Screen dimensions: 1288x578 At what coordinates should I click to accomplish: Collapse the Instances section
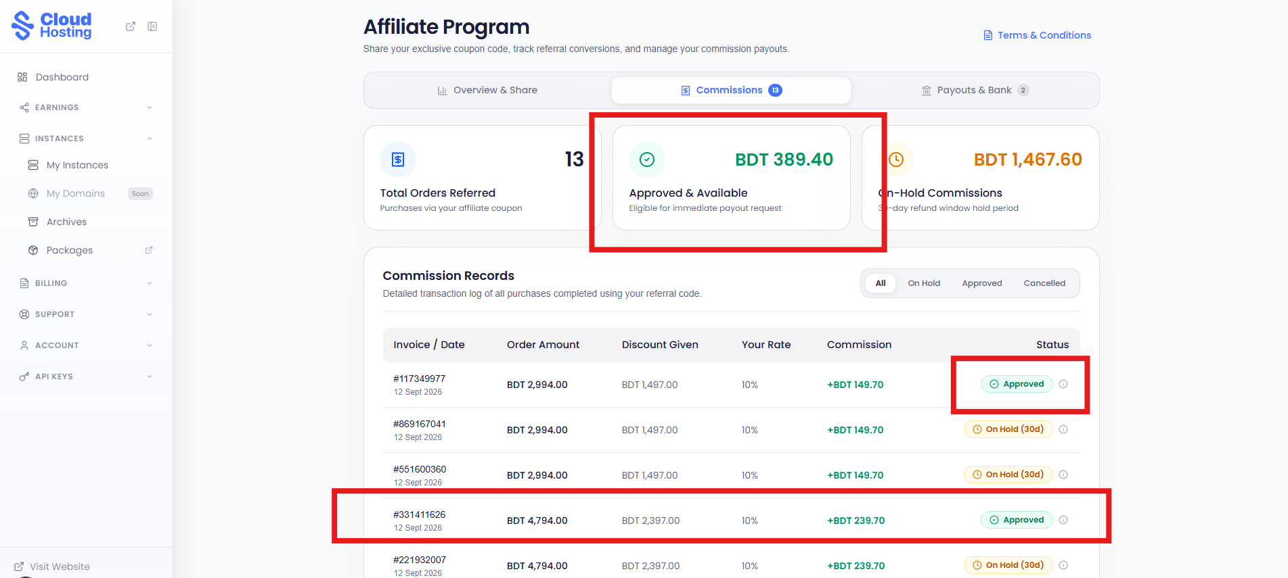pyautogui.click(x=86, y=139)
